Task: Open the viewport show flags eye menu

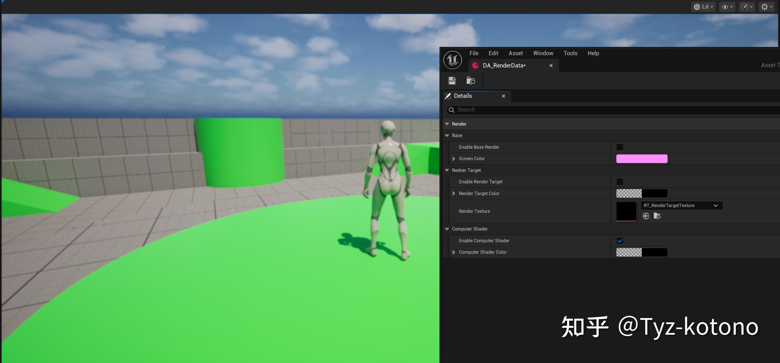Action: click(x=727, y=6)
